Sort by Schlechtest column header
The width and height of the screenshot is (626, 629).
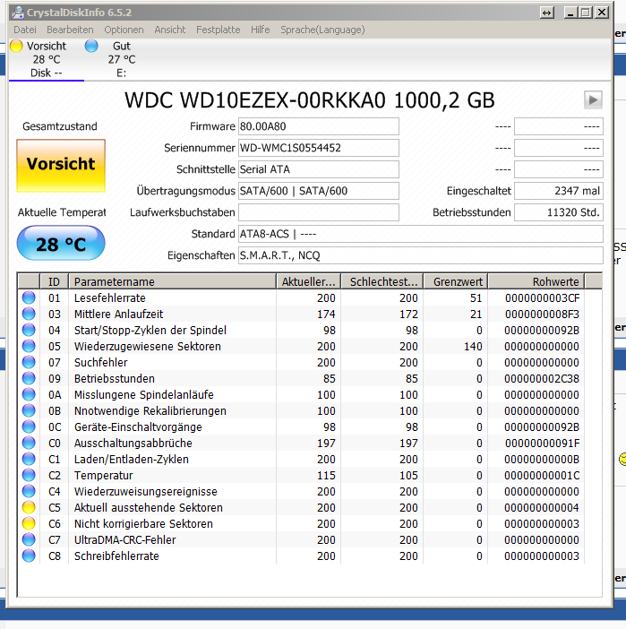[x=382, y=281]
